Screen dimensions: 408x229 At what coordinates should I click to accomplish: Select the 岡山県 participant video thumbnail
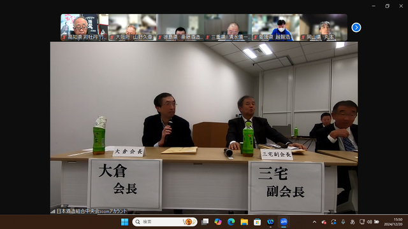coord(323,27)
